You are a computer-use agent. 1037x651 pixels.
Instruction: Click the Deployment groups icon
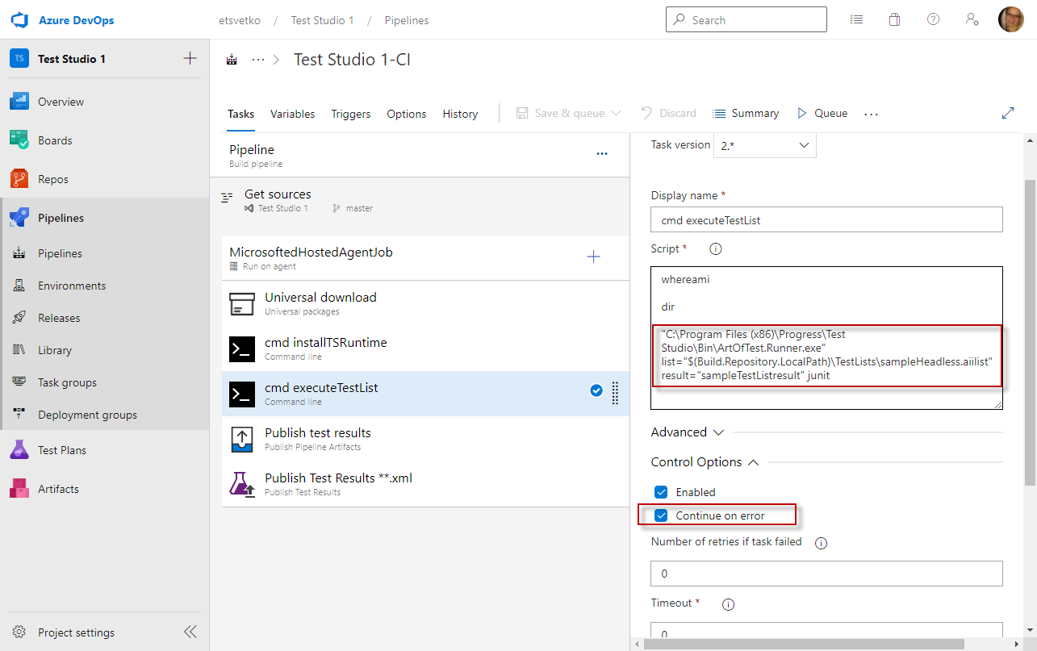(20, 415)
